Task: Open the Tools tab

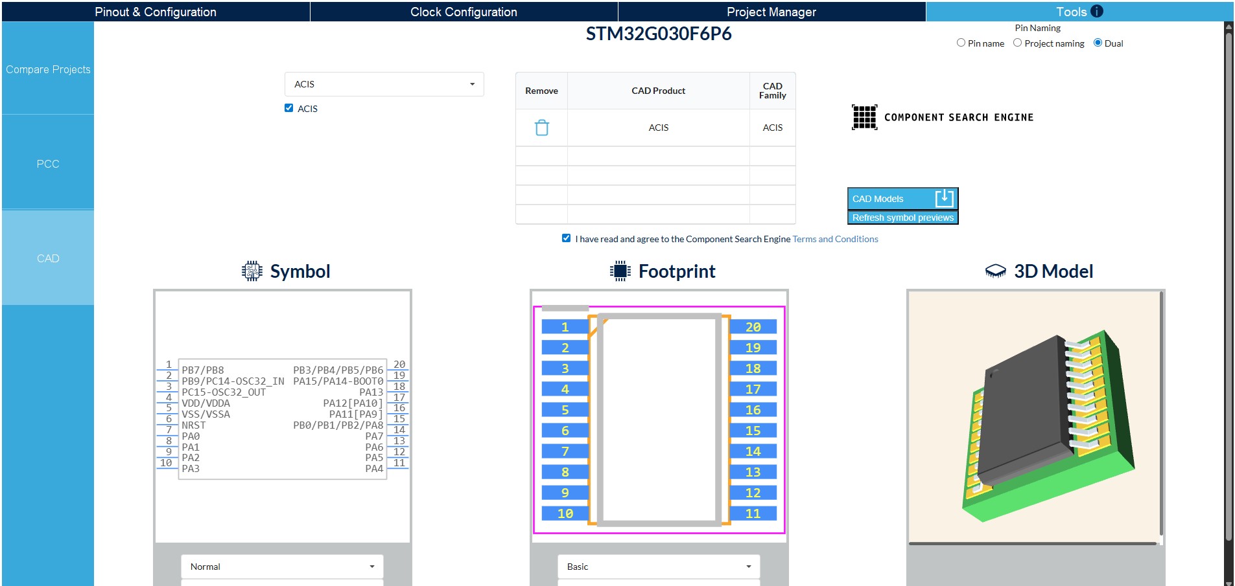Action: [1079, 12]
